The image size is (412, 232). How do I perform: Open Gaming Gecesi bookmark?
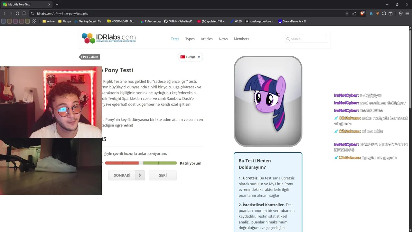tap(89, 21)
